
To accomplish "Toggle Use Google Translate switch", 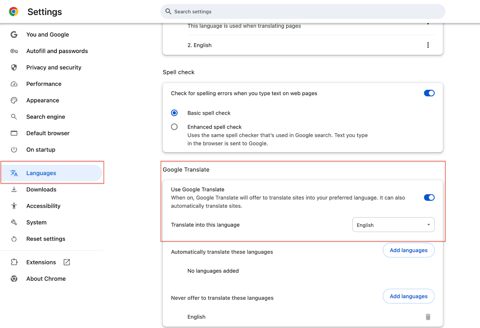I will pyautogui.click(x=429, y=198).
